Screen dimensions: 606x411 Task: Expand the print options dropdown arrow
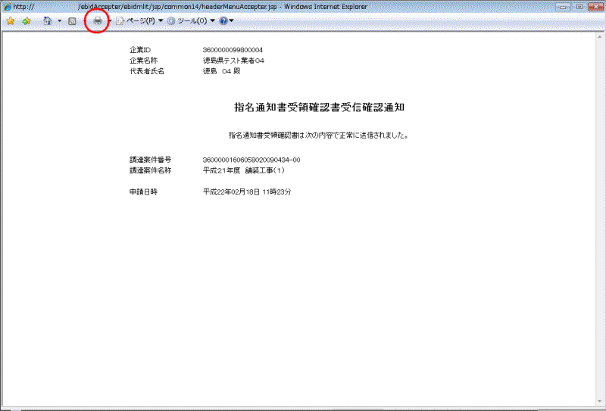[110, 20]
